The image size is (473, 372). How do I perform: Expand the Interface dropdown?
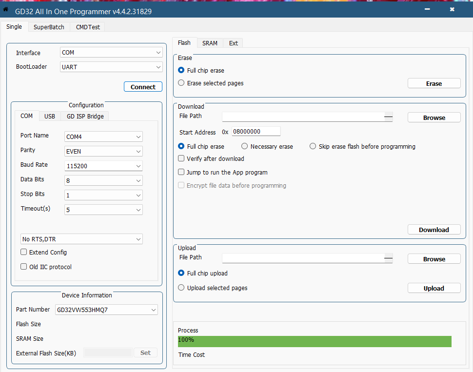coord(111,53)
